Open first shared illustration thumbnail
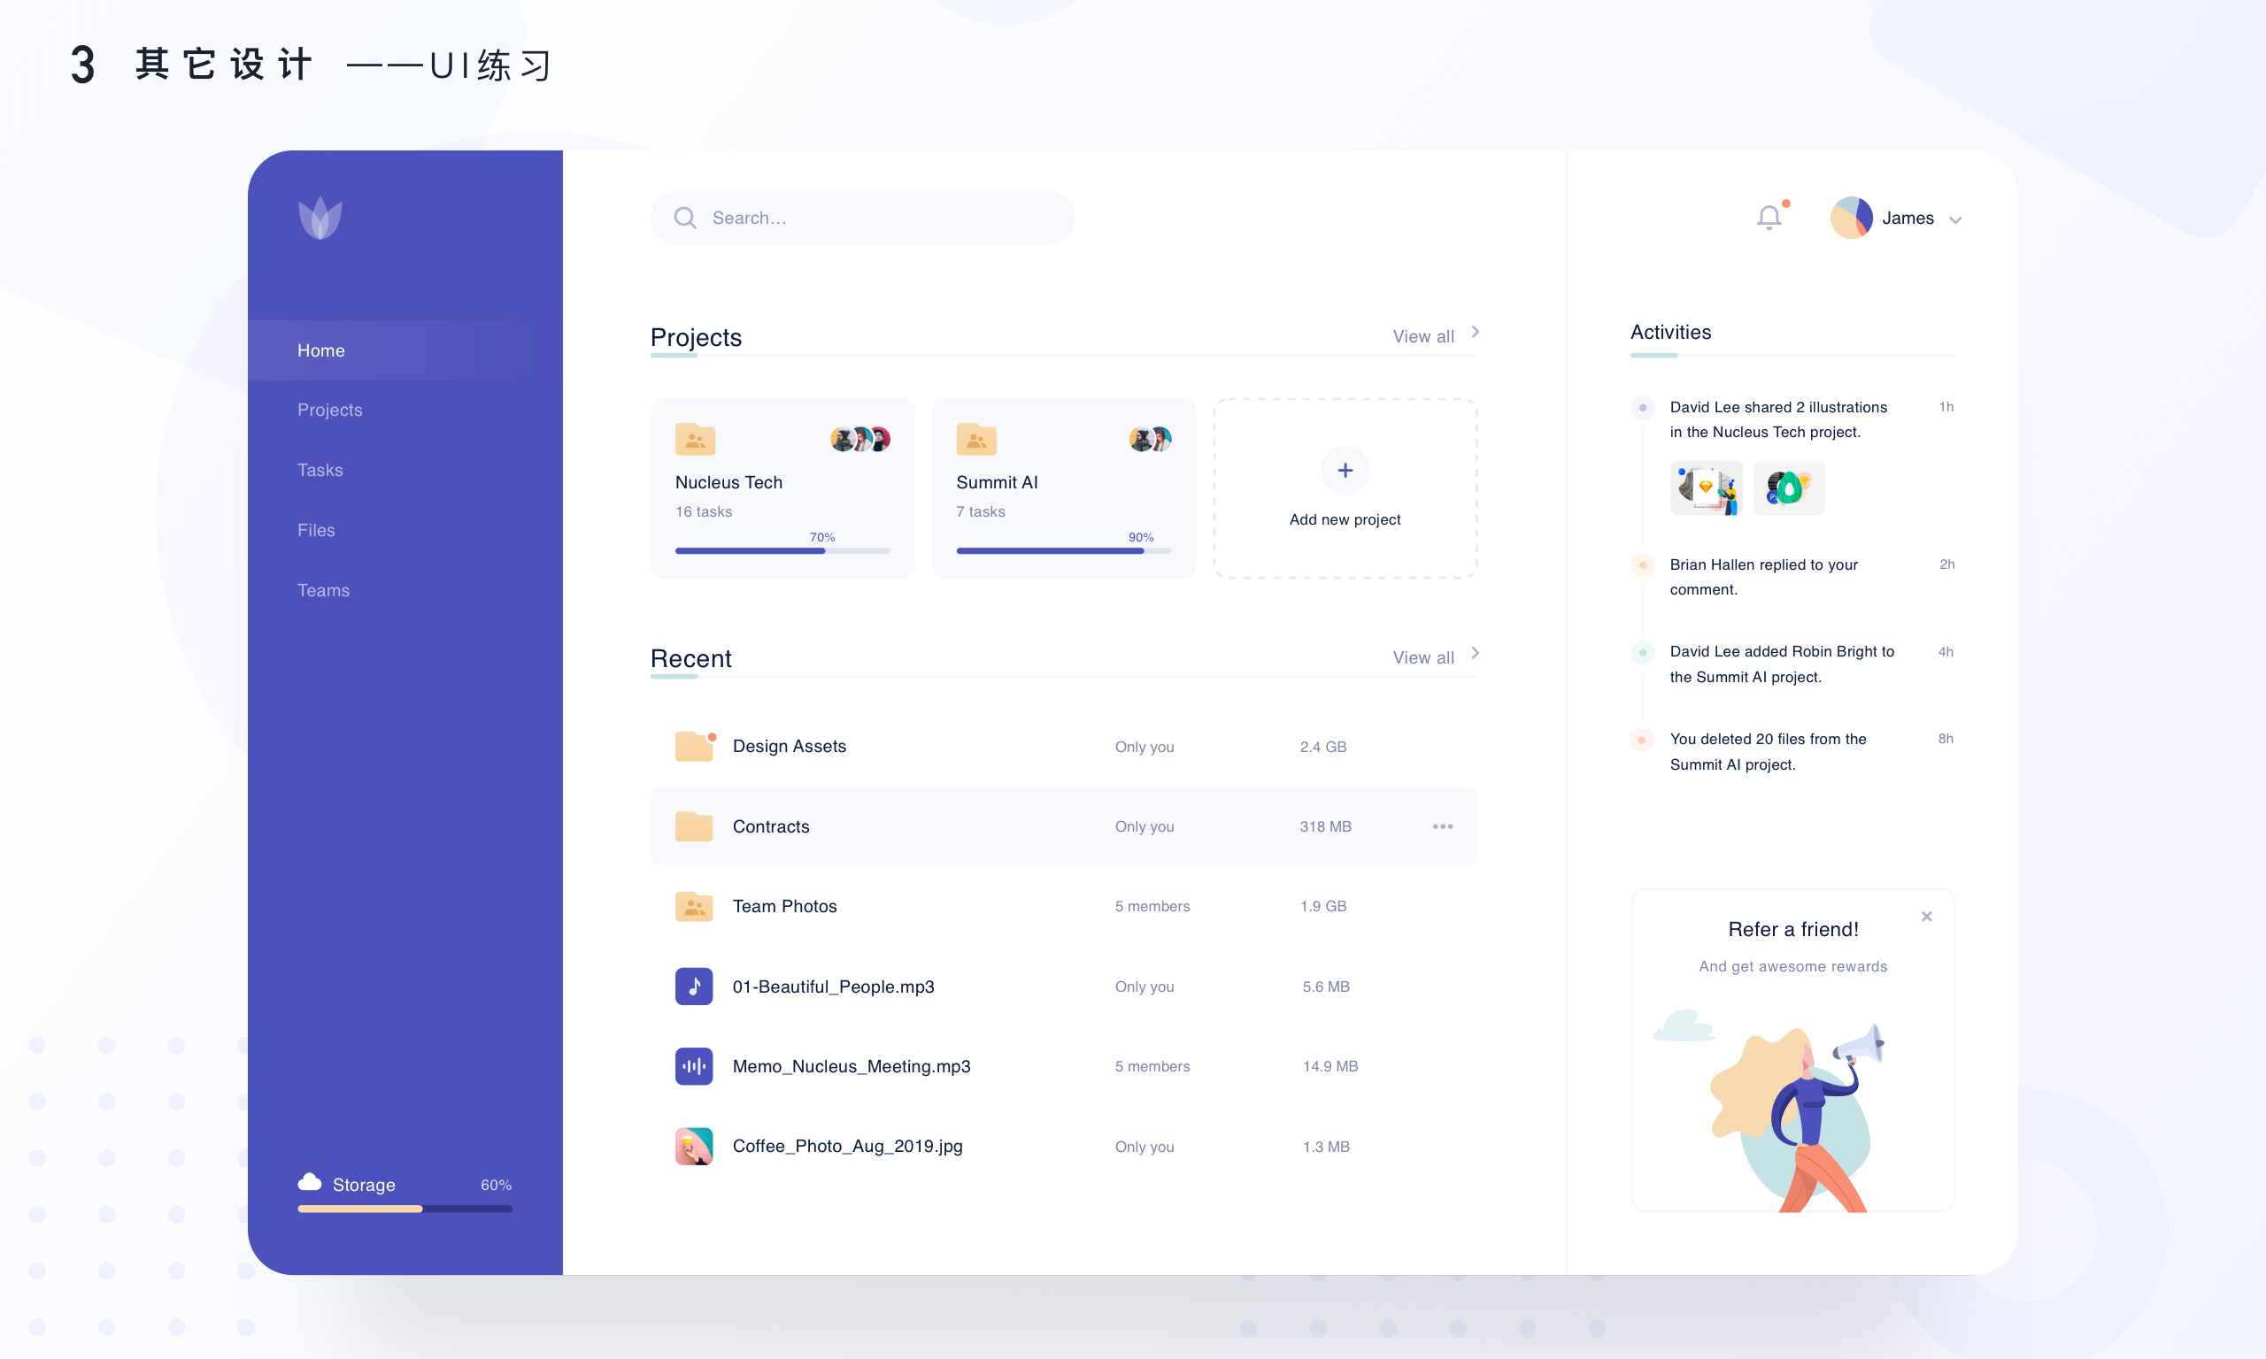The image size is (2266, 1359). click(x=1706, y=488)
